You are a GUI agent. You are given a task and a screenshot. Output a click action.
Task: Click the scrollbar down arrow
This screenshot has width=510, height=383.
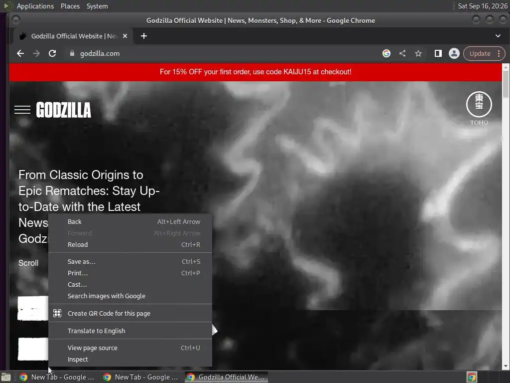point(506,367)
